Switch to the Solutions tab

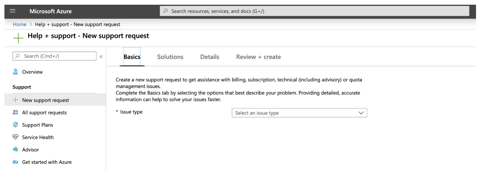[x=170, y=57]
